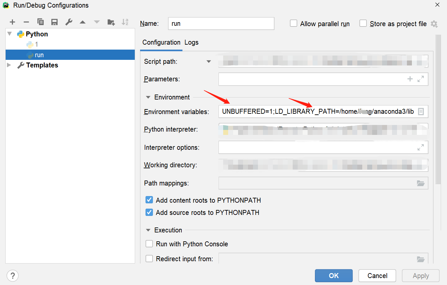Image resolution: width=447 pixels, height=285 pixels.
Task: Open the environment variables editor icon
Action: tap(421, 111)
